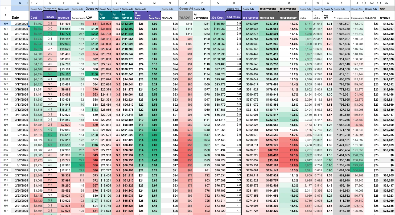Select the 7d Spend/Rev header cell

click(289, 16)
